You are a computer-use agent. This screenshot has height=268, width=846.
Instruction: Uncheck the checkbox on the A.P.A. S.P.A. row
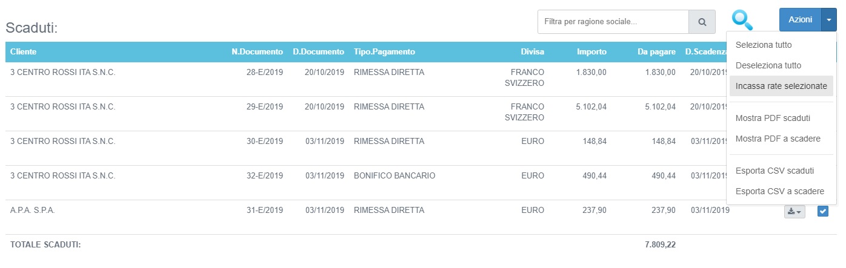(822, 211)
